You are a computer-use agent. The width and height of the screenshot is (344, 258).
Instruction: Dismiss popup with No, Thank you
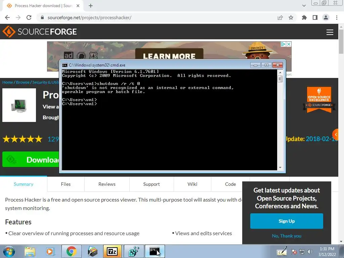287,236
